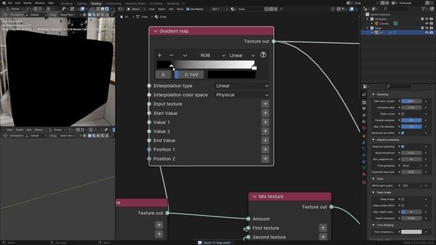This screenshot has height=245, width=436.
Task: Toggle Soap collection render camera icon
Action: pyautogui.click(x=431, y=28)
